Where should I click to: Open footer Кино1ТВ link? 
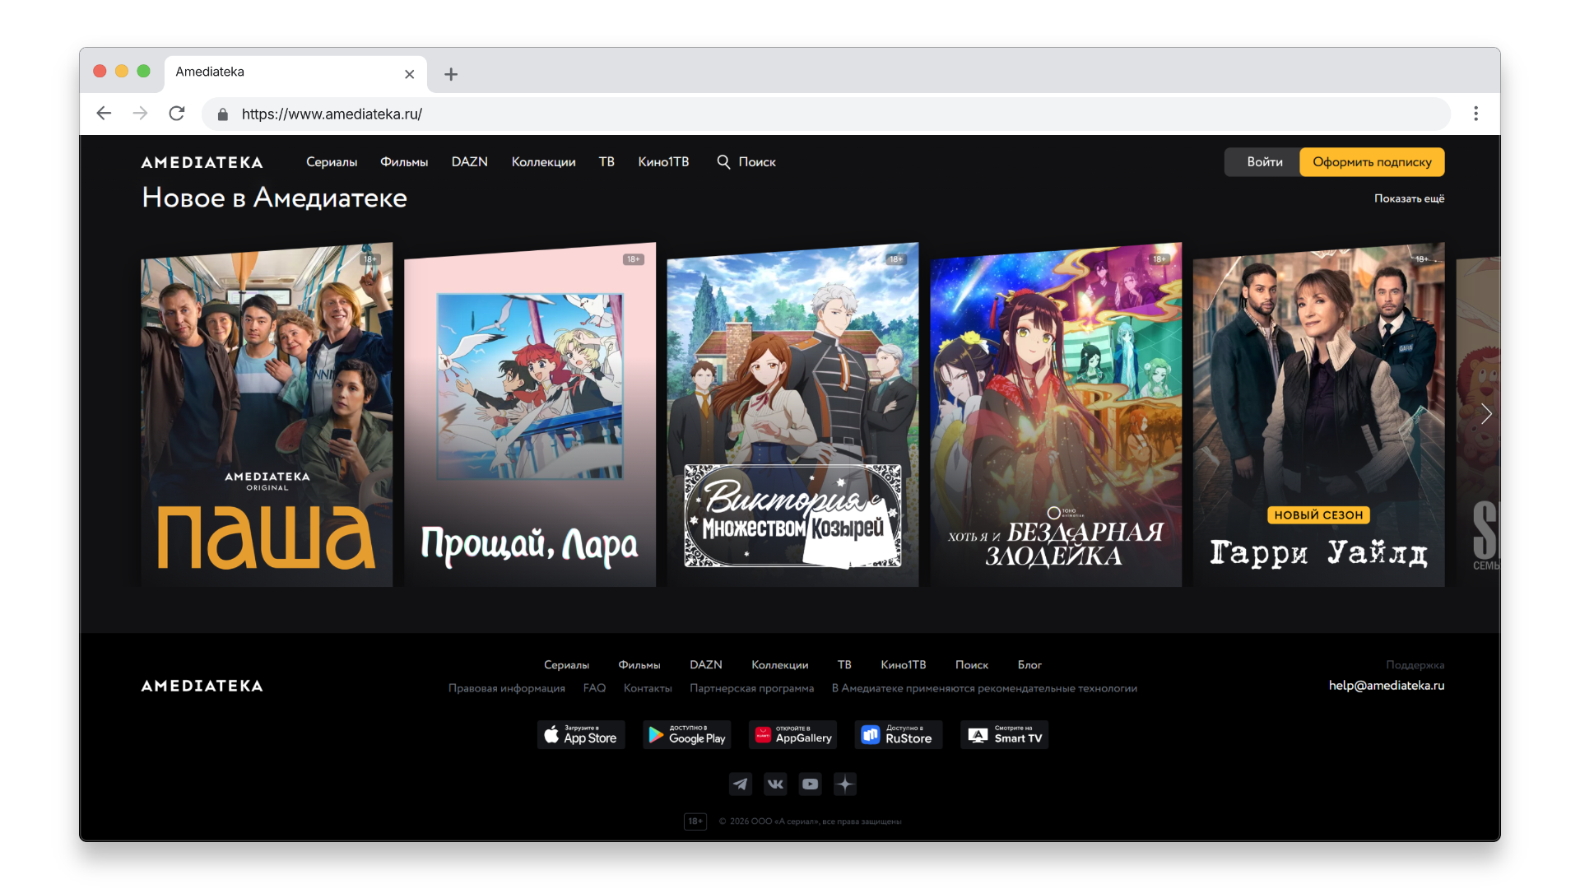904,665
